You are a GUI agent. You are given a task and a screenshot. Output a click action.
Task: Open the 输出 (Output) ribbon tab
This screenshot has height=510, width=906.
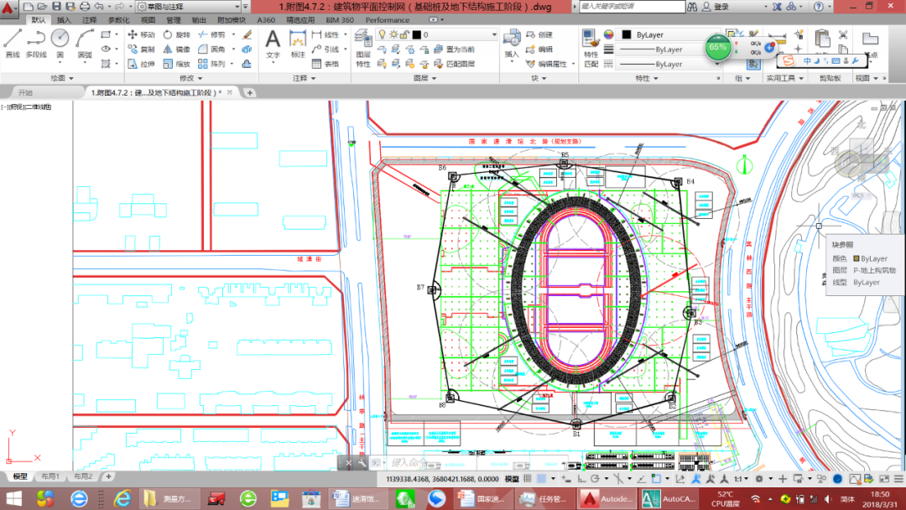199,19
